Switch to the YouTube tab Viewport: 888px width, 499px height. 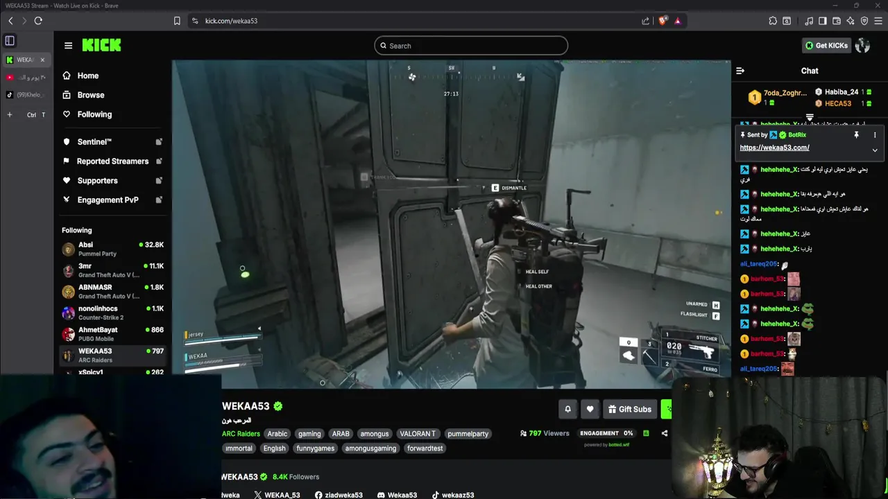pos(26,77)
